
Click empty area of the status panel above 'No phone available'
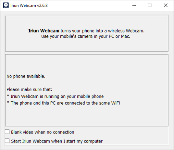pos(87,64)
